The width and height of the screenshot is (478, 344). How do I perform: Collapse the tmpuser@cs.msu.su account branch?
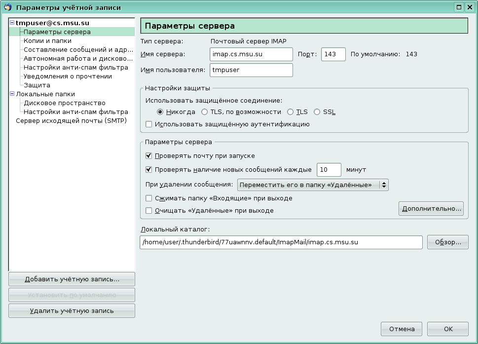[11, 22]
